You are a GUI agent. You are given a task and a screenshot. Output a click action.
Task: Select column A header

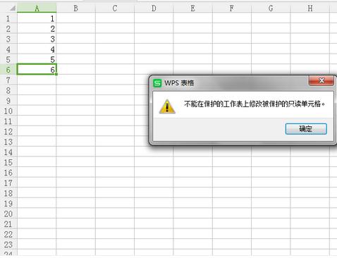(37, 8)
